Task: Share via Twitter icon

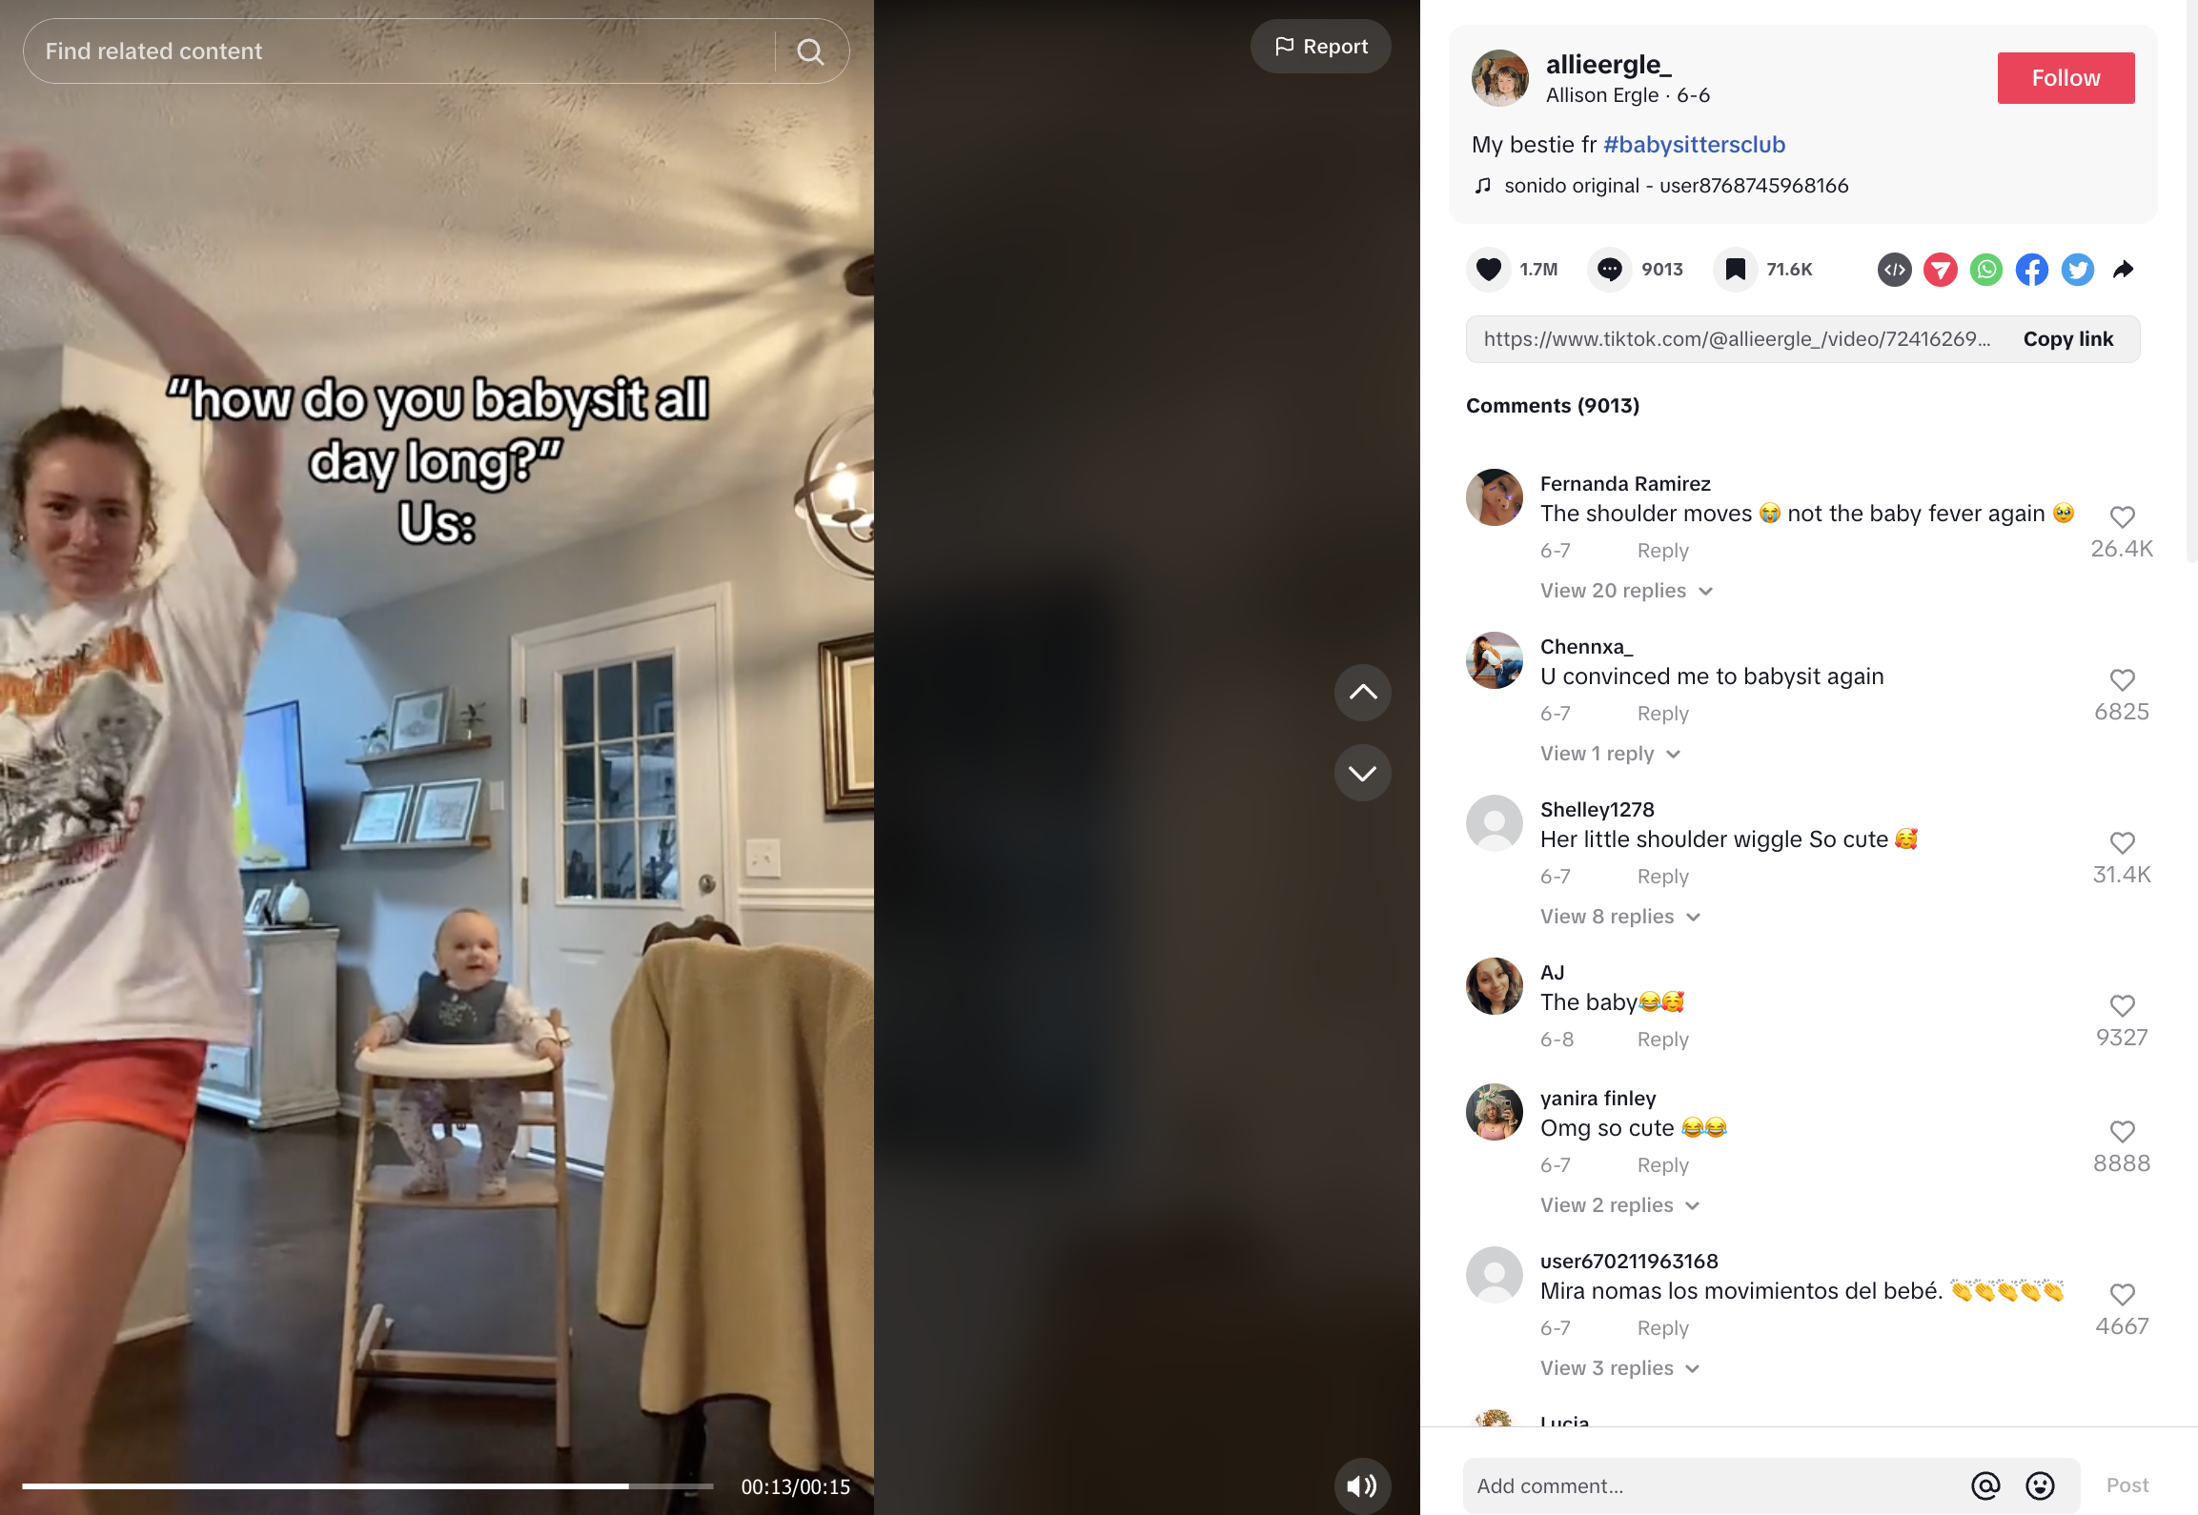Action: tap(2078, 271)
